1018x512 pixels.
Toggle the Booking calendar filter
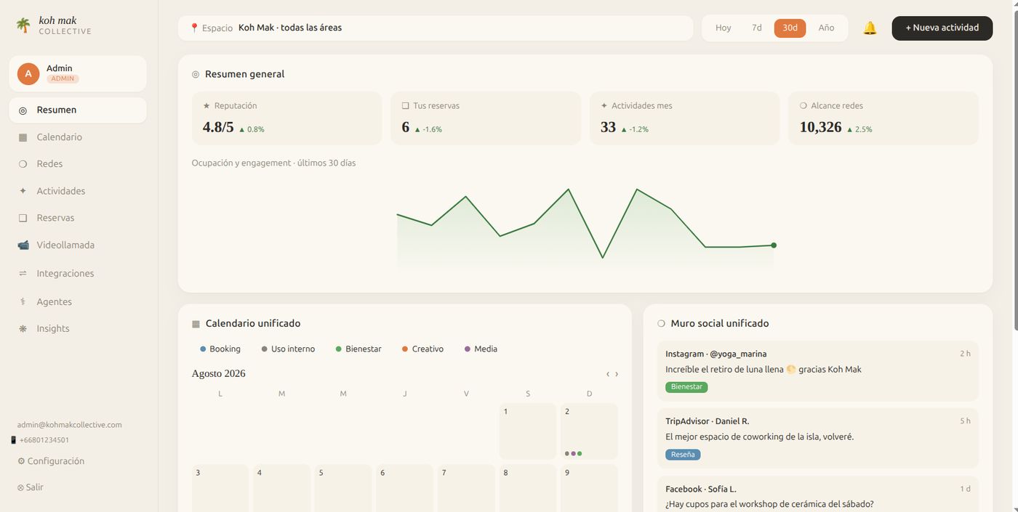pyautogui.click(x=220, y=349)
